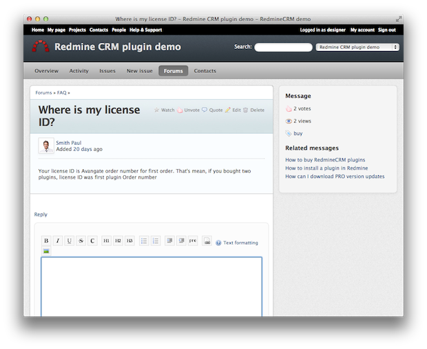Apply strikethrough formatting in the editor
This screenshot has height=349, width=427.
tap(81, 241)
